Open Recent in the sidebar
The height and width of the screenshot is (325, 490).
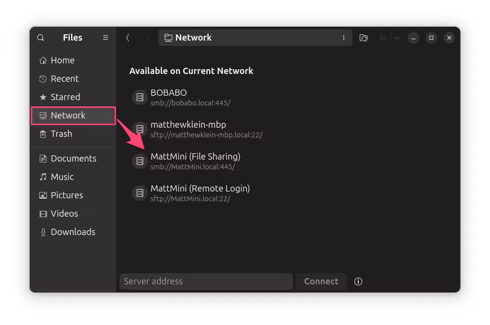coord(74,79)
